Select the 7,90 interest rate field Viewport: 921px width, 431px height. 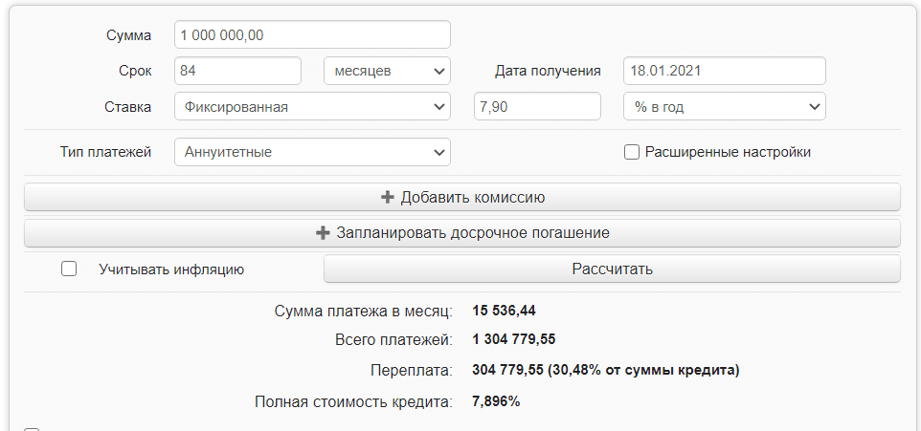(537, 107)
